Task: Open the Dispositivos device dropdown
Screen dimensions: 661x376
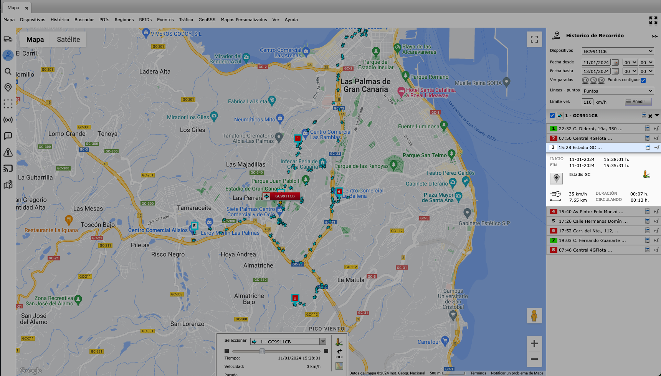Action: (618, 51)
